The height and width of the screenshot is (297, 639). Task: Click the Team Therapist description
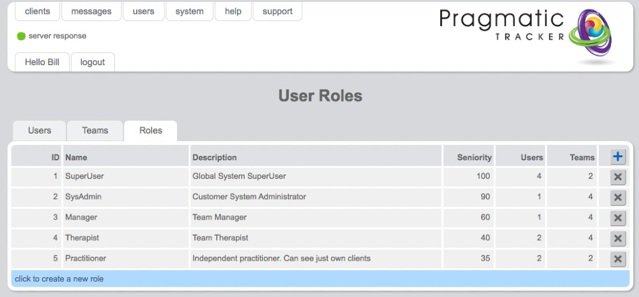click(x=220, y=238)
